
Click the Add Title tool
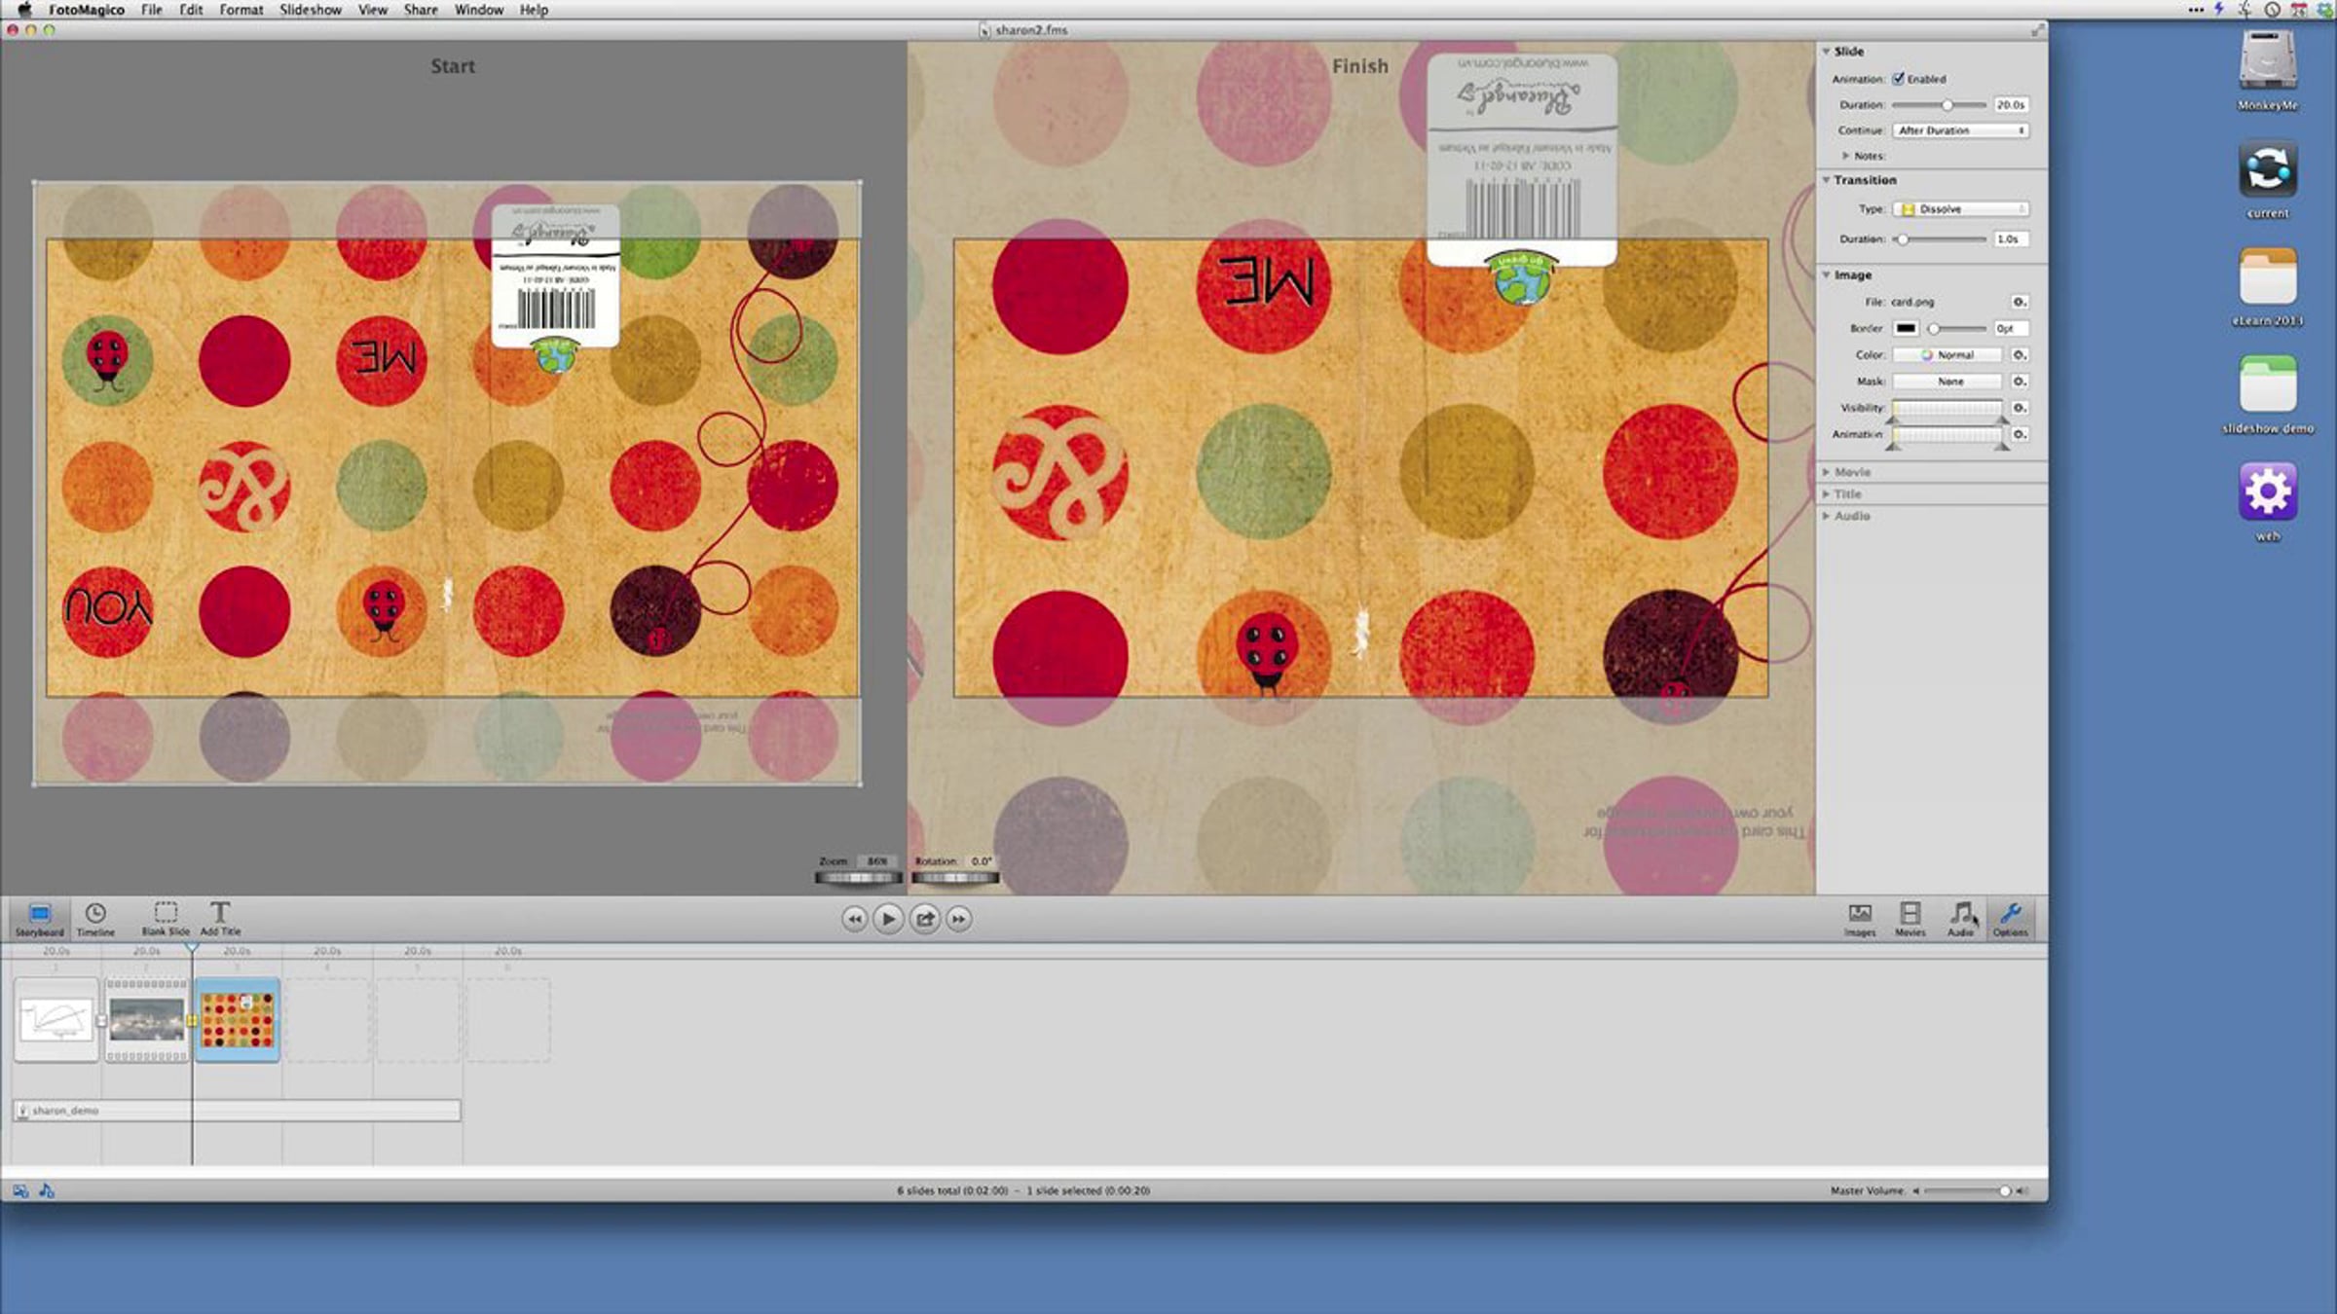tap(220, 917)
